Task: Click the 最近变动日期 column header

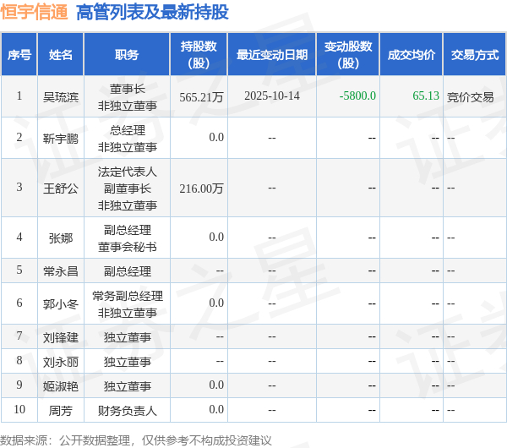Action: [x=272, y=55]
